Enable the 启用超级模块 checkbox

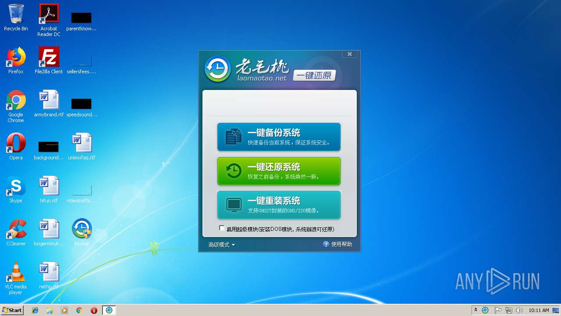pos(222,228)
